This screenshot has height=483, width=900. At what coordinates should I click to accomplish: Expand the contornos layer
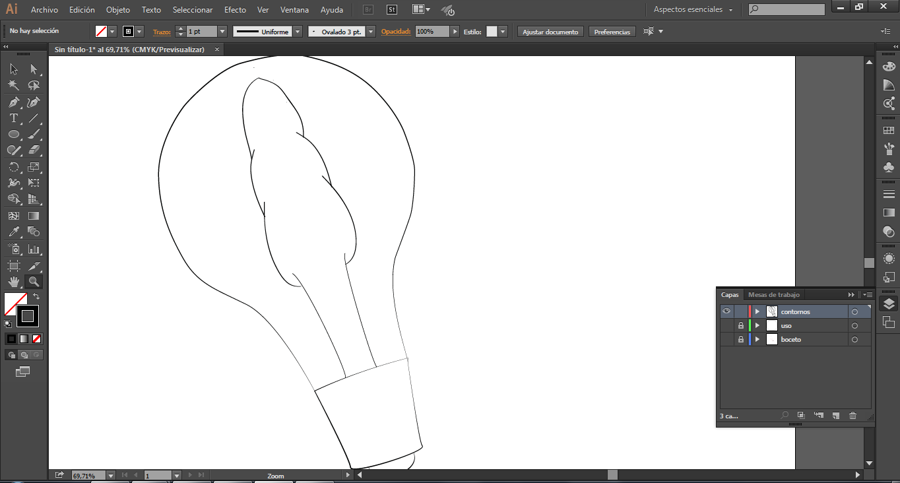coord(757,311)
